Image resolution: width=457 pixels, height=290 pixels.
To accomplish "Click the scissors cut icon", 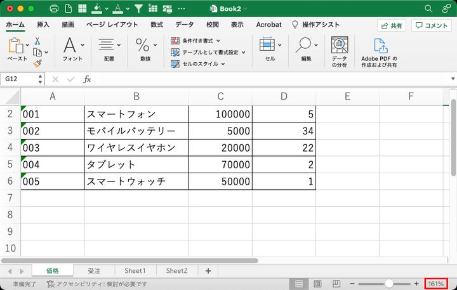I will pyautogui.click(x=37, y=40).
